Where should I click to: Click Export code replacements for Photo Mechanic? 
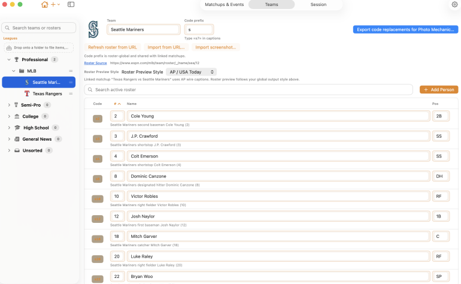(405, 29)
